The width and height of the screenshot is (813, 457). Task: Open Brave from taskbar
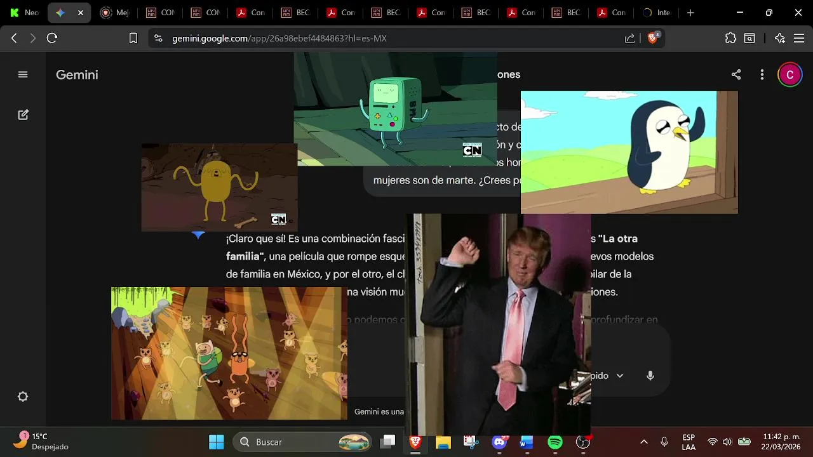click(415, 442)
